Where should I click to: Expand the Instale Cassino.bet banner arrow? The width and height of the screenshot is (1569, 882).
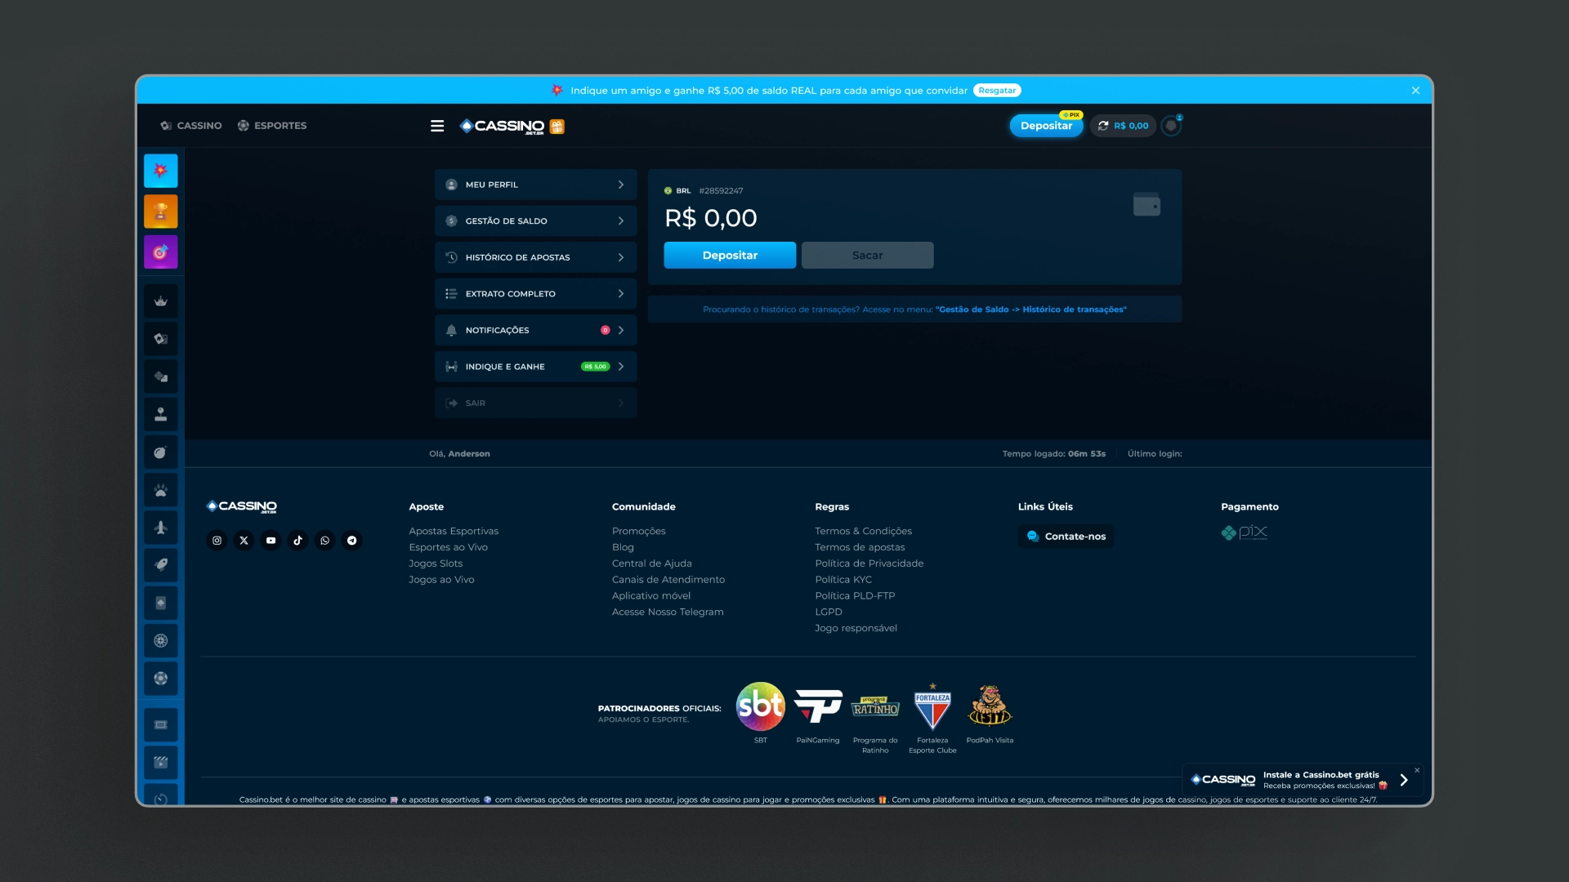click(x=1404, y=780)
